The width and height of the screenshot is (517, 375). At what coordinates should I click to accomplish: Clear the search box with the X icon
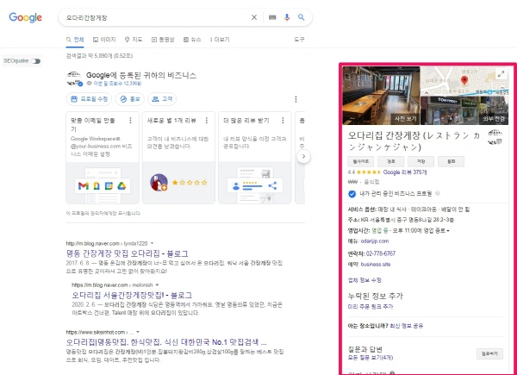(254, 17)
